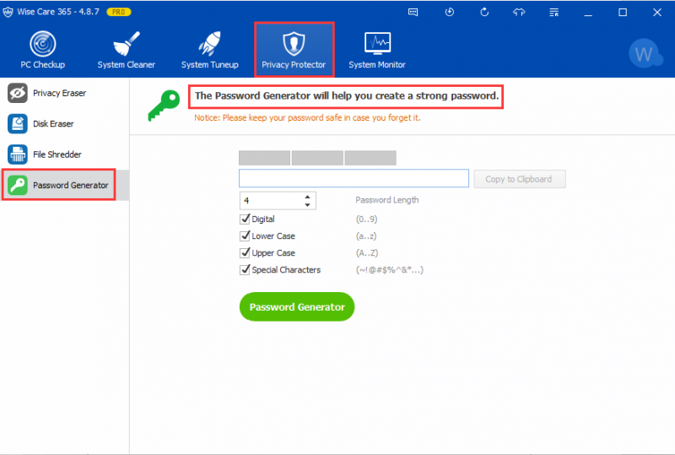Open the System Cleaner broom icon
The image size is (675, 455).
click(x=126, y=44)
